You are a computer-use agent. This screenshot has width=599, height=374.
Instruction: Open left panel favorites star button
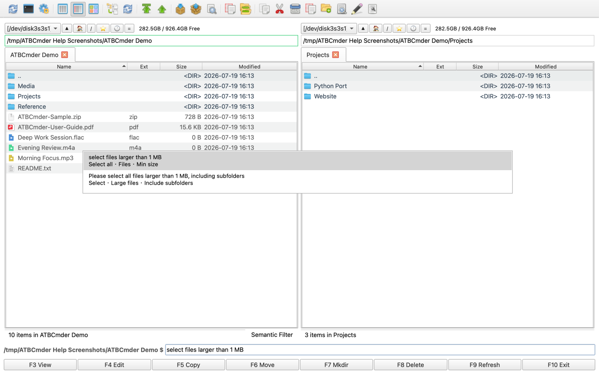(103, 28)
